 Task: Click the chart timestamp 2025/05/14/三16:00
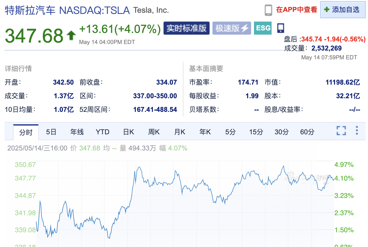pyautogui.click(x=37, y=148)
